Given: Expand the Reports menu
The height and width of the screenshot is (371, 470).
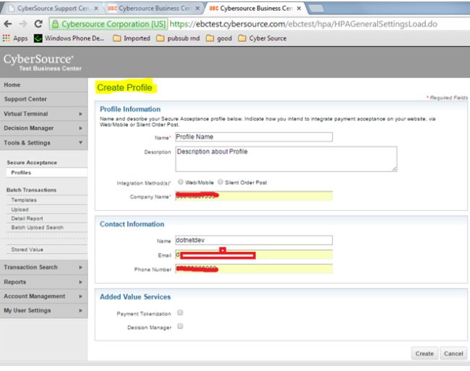Looking at the screenshot, I should pos(44,281).
